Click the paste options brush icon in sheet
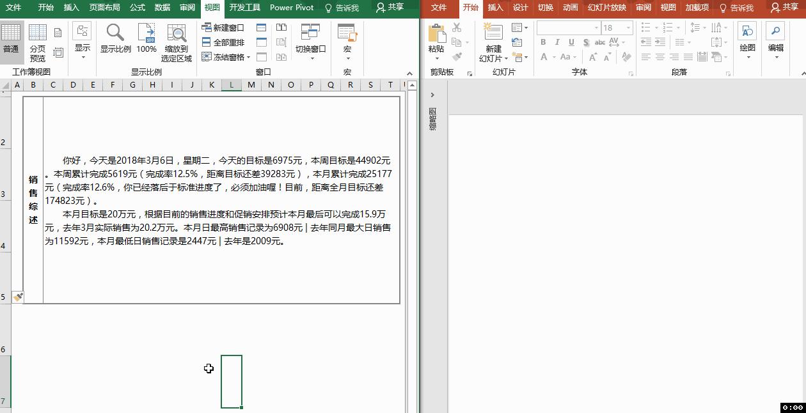806x413 pixels. (18, 297)
